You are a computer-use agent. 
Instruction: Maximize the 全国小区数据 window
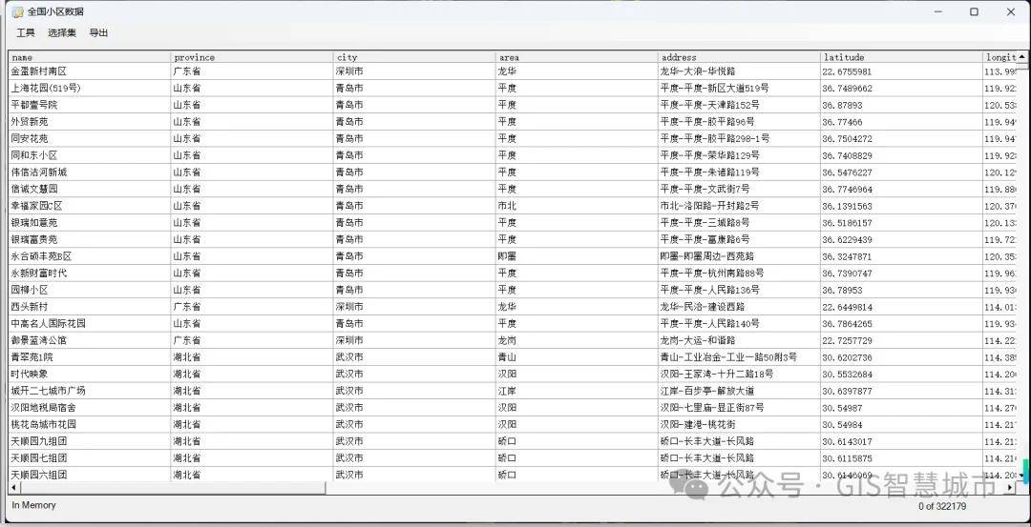pyautogui.click(x=974, y=12)
